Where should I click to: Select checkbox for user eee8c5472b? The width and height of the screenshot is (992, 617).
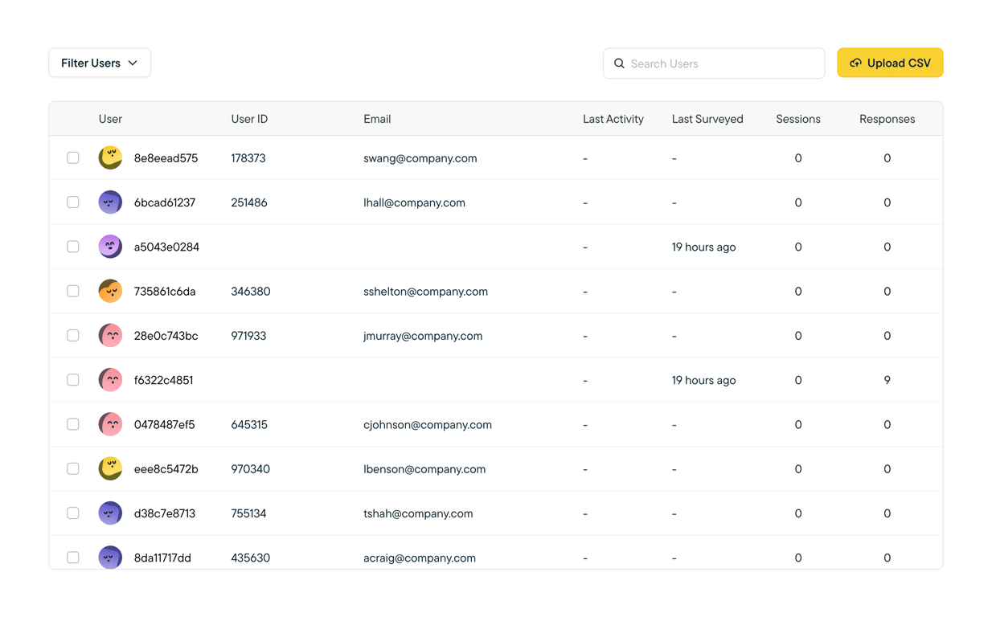pos(73,468)
